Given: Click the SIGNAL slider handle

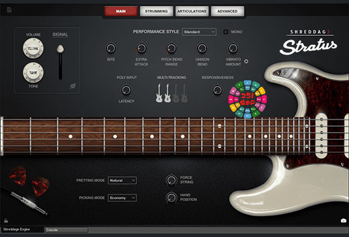Looking at the screenshot, I should point(60,49).
